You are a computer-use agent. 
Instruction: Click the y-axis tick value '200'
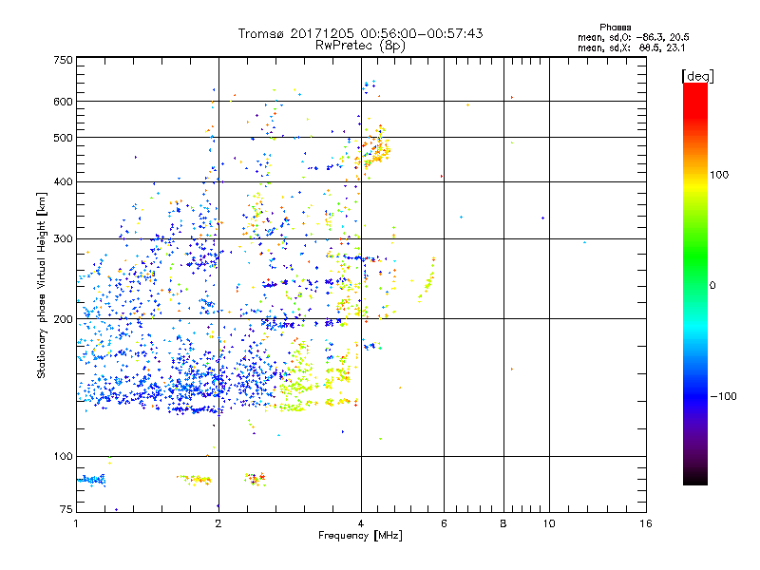[63, 319]
